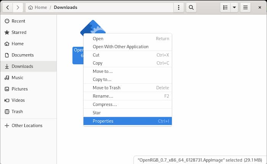Choose Compress… from the context menu

(x=127, y=104)
